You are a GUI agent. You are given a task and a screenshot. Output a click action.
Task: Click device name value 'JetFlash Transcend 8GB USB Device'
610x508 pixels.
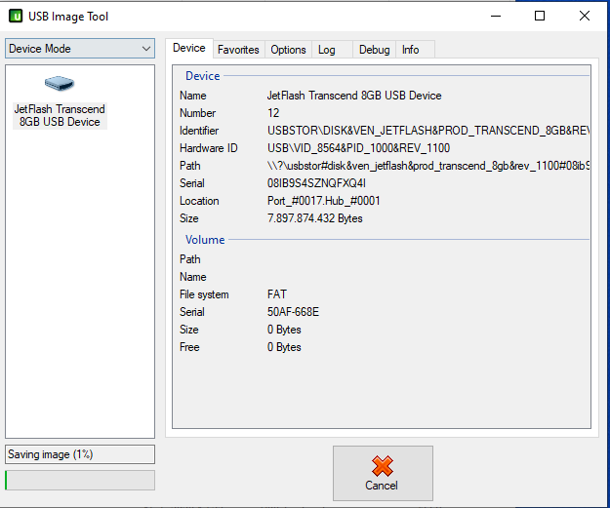click(x=354, y=96)
